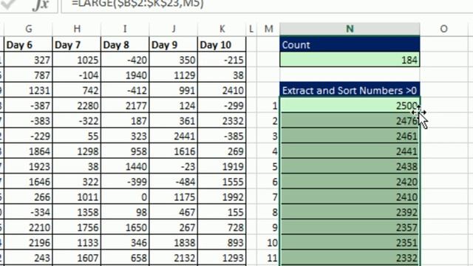Viewport: 473px width, 266px height.
Task: Click cell with value 1838
Action: point(174,243)
